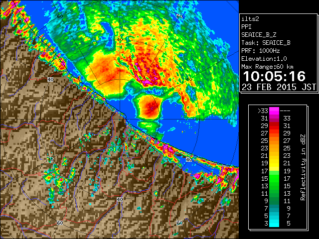Viewport: 319px width, 239px height.
Task: Select the "33" legend value without arrow
Action: (287, 119)
